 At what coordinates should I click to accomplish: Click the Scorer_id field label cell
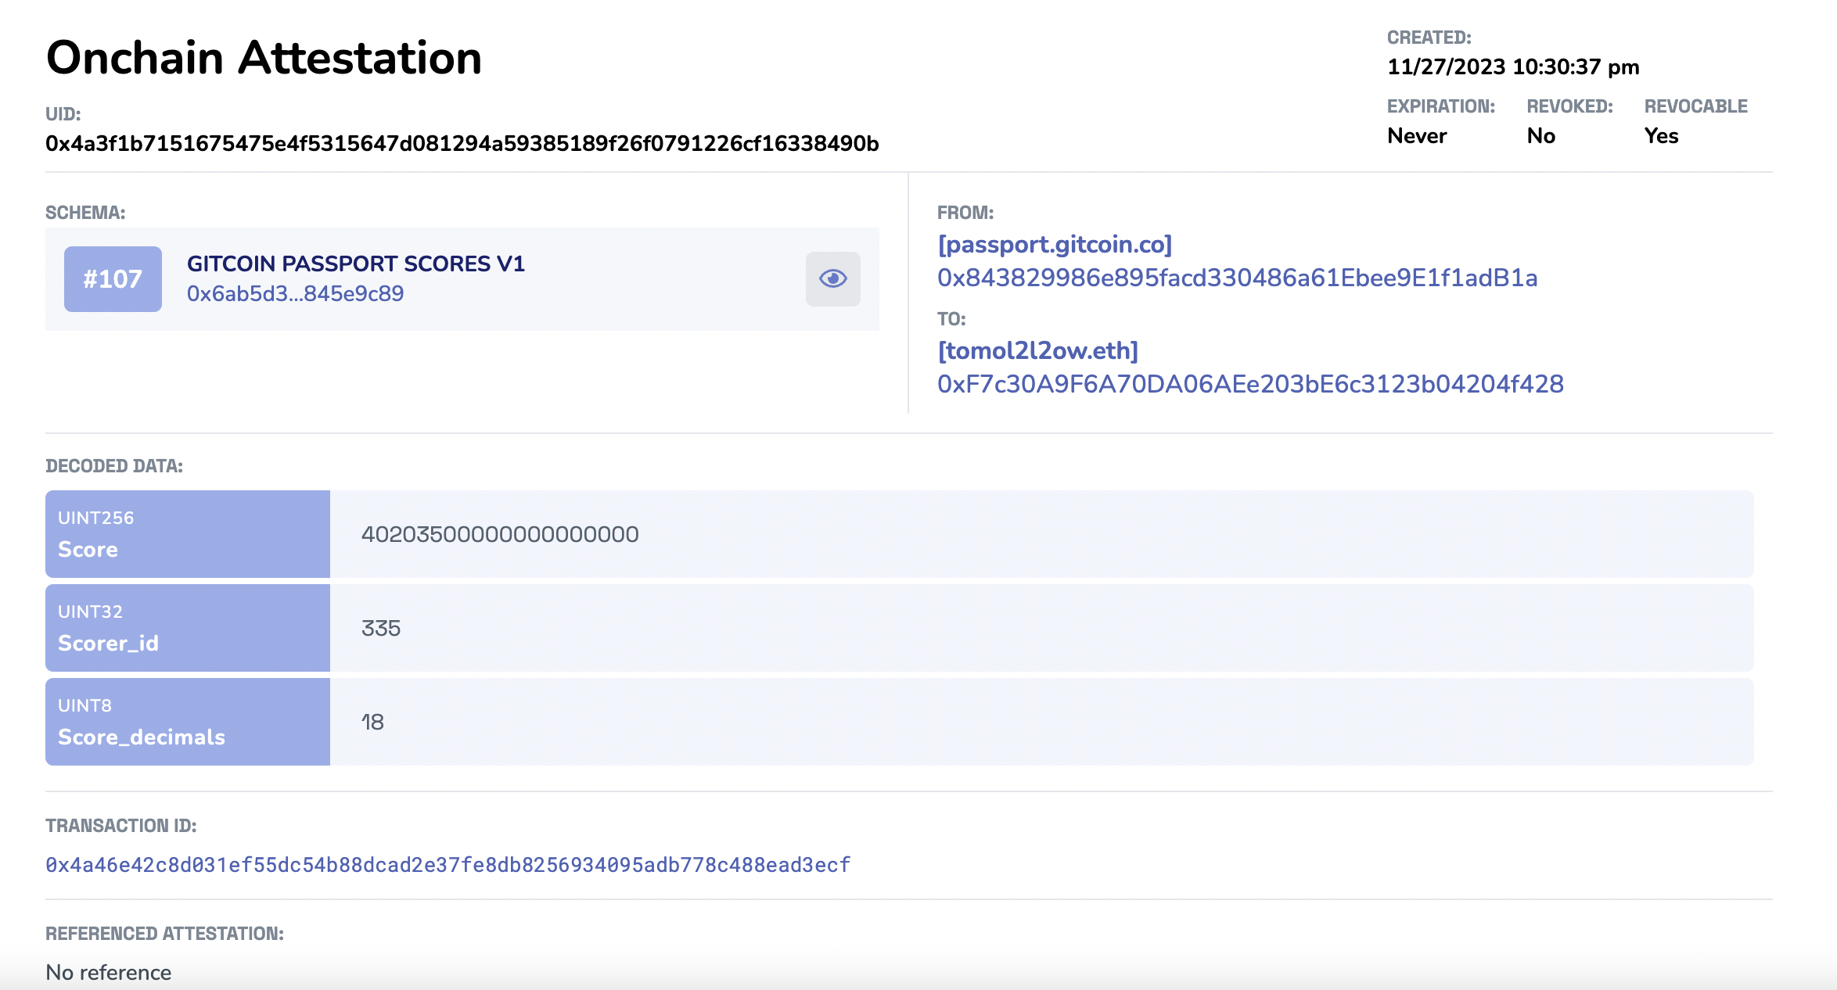[188, 628]
